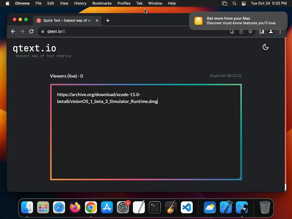The width and height of the screenshot is (292, 219).
Task: Open Finder from the Dock
Action: point(27,207)
